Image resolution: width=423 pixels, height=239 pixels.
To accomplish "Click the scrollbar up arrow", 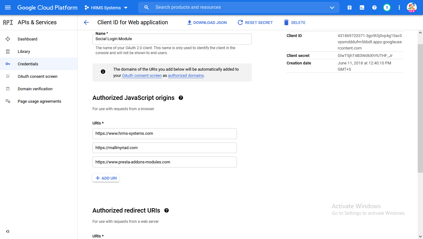I will 420,33.
